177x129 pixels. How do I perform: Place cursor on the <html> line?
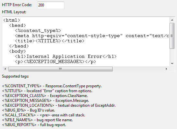click(12, 20)
